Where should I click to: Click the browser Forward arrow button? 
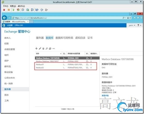tap(9, 18)
